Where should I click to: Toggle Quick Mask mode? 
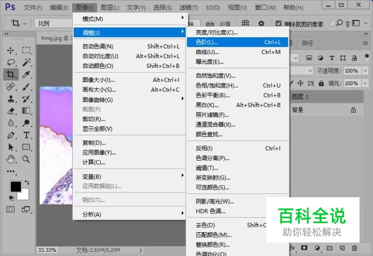click(x=10, y=209)
